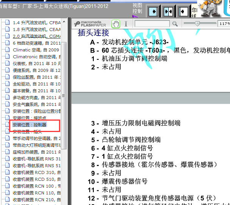Screen dimensions: 230x205
Task: Open 收音机-导航系统 RNS 51 document
Action: [37, 166]
